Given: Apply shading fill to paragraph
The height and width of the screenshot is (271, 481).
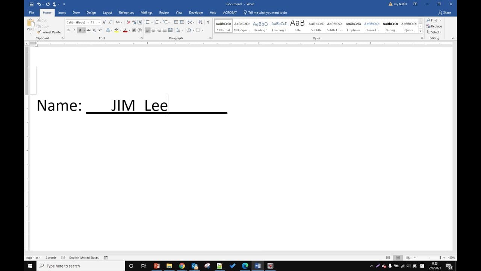Looking at the screenshot, I should coord(189,30).
